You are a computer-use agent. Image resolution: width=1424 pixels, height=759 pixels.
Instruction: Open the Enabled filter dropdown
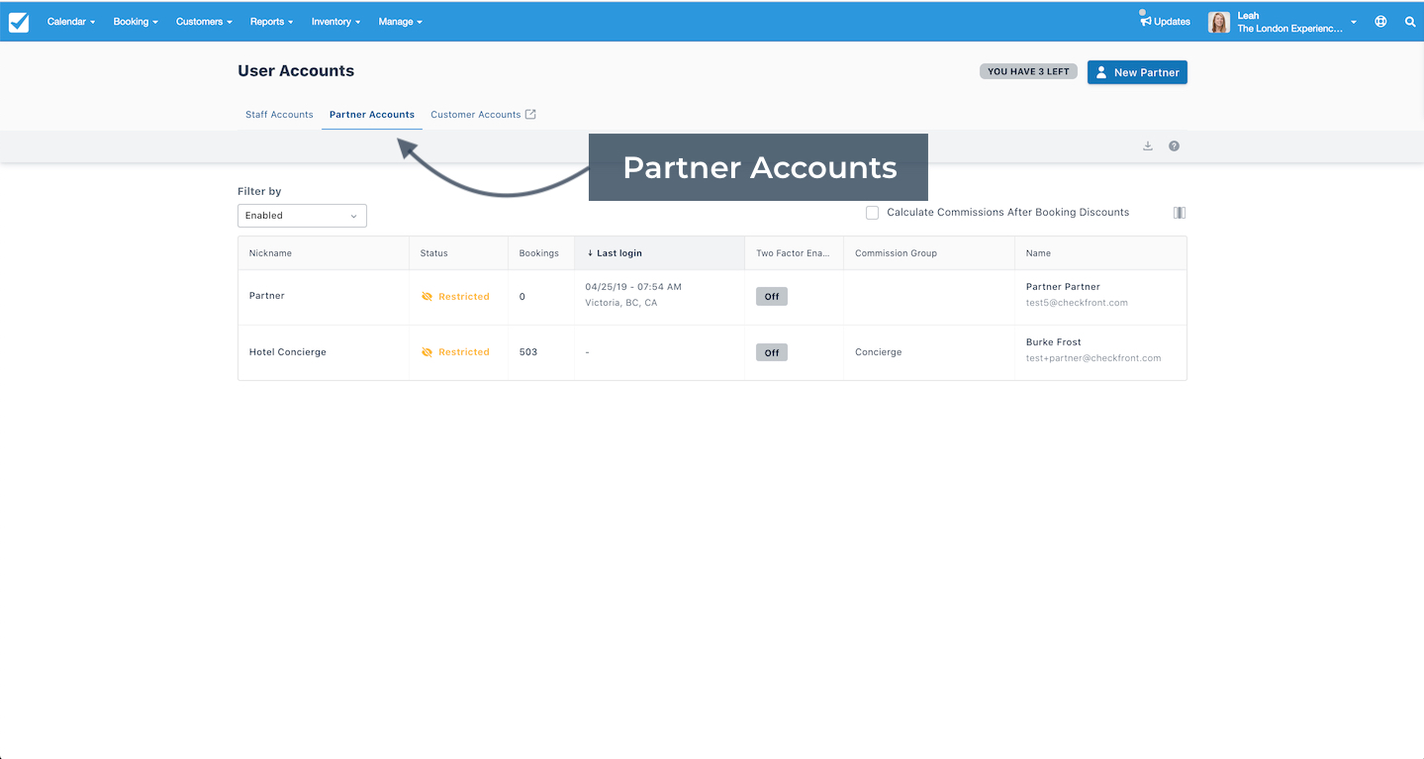(x=302, y=216)
